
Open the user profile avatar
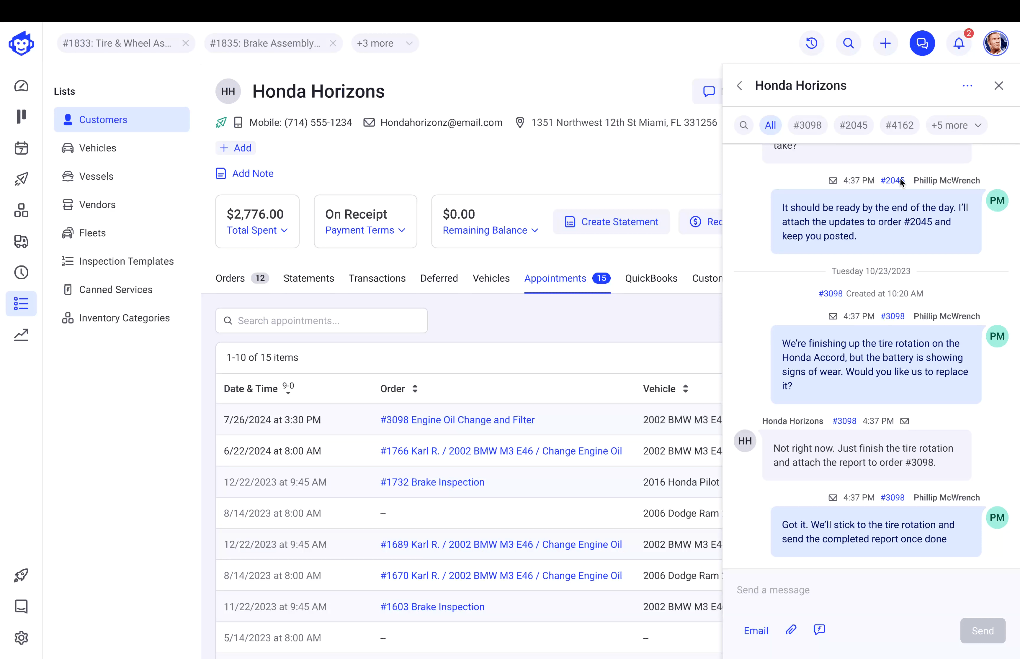tap(996, 43)
